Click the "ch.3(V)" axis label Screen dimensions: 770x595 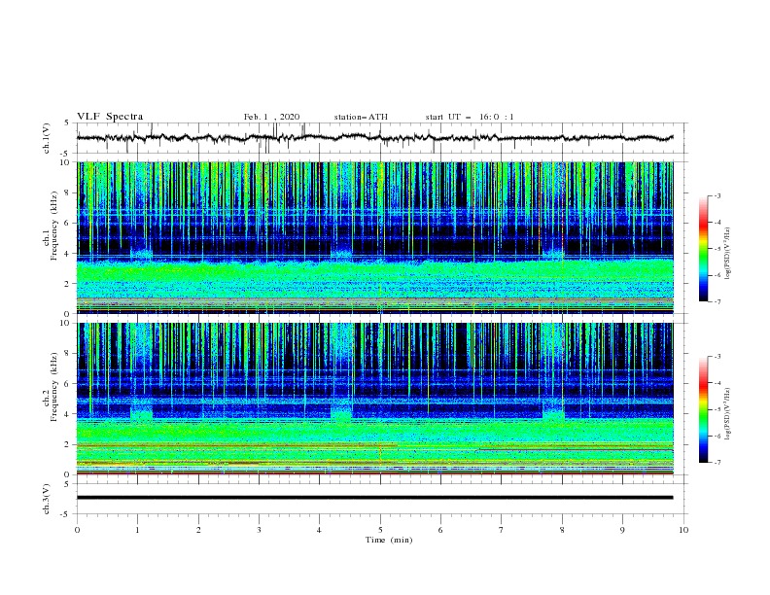click(47, 499)
